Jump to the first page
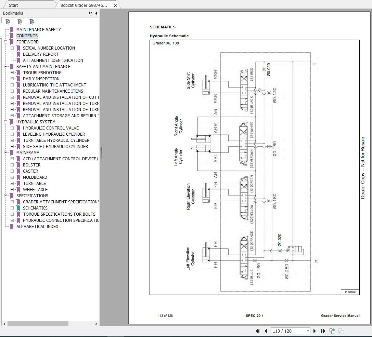The width and height of the screenshot is (372, 337). click(258, 331)
